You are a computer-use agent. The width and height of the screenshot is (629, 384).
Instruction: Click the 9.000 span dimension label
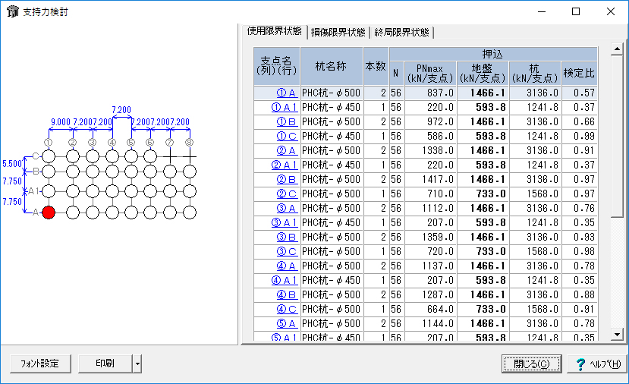[x=61, y=122]
